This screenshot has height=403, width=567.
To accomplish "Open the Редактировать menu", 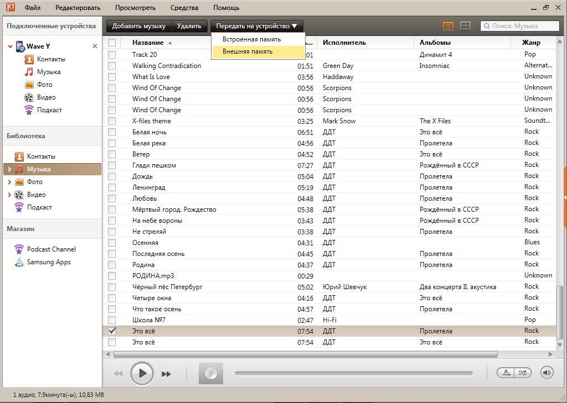I will tap(78, 8).
